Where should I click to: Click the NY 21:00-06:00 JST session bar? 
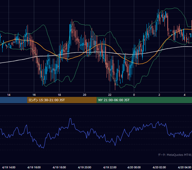point(144,100)
